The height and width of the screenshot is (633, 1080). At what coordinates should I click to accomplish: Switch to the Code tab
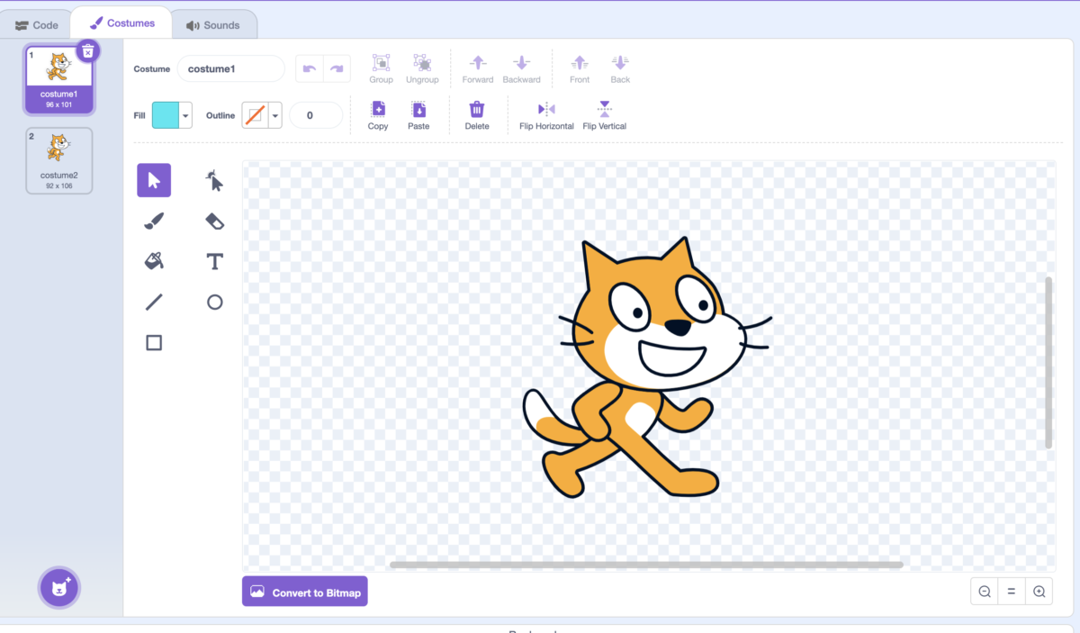pyautogui.click(x=36, y=23)
